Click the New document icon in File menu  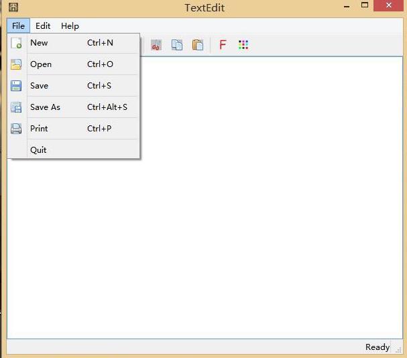[x=16, y=43]
